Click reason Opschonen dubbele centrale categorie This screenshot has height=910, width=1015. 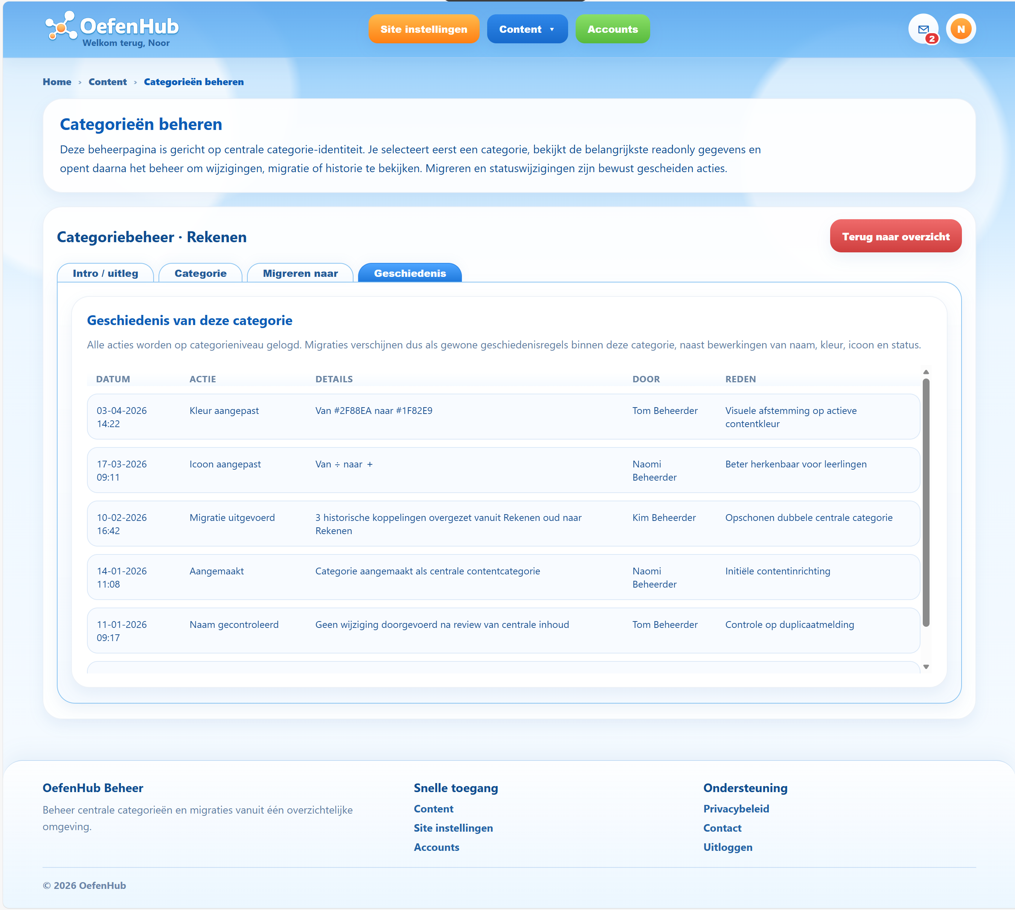tap(809, 518)
